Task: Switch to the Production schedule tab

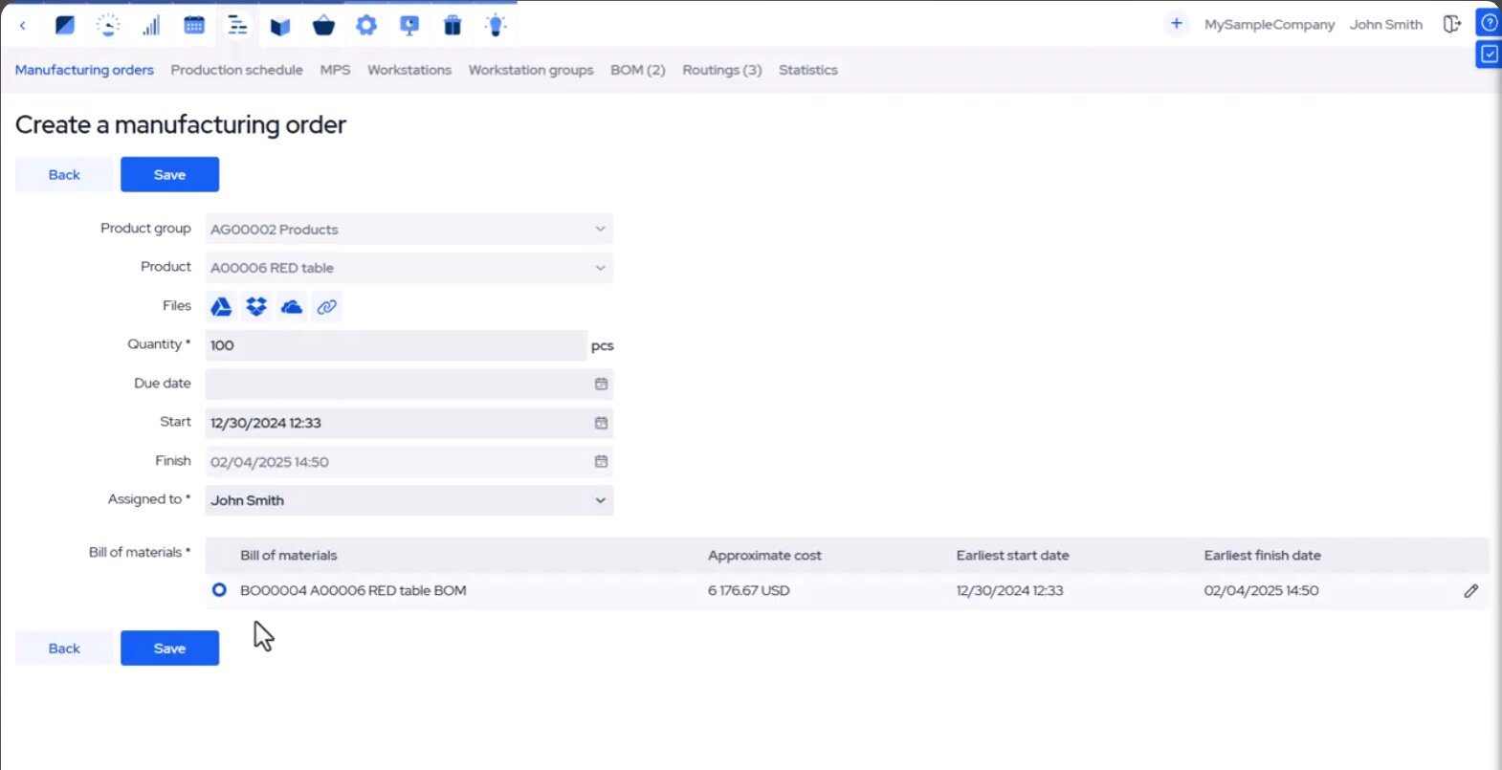Action: click(x=236, y=70)
